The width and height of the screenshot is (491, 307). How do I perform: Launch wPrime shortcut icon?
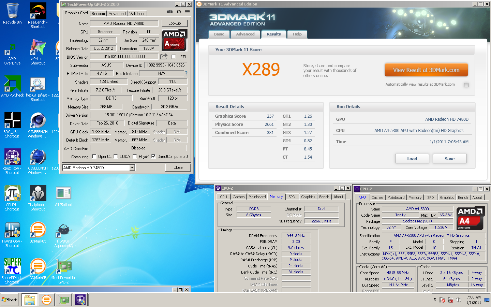pos(38,52)
